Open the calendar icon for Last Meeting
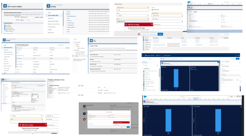 click(182, 16)
